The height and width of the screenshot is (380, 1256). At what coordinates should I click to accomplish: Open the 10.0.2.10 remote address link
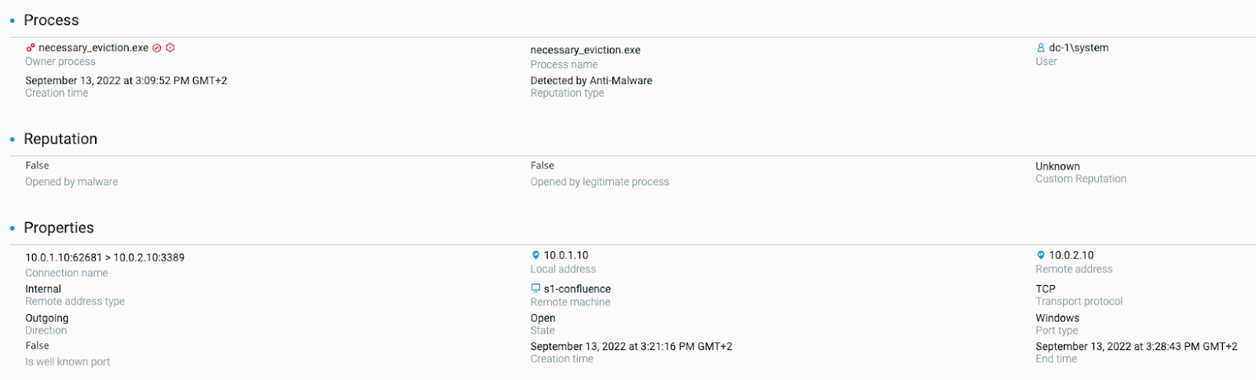[1071, 255]
